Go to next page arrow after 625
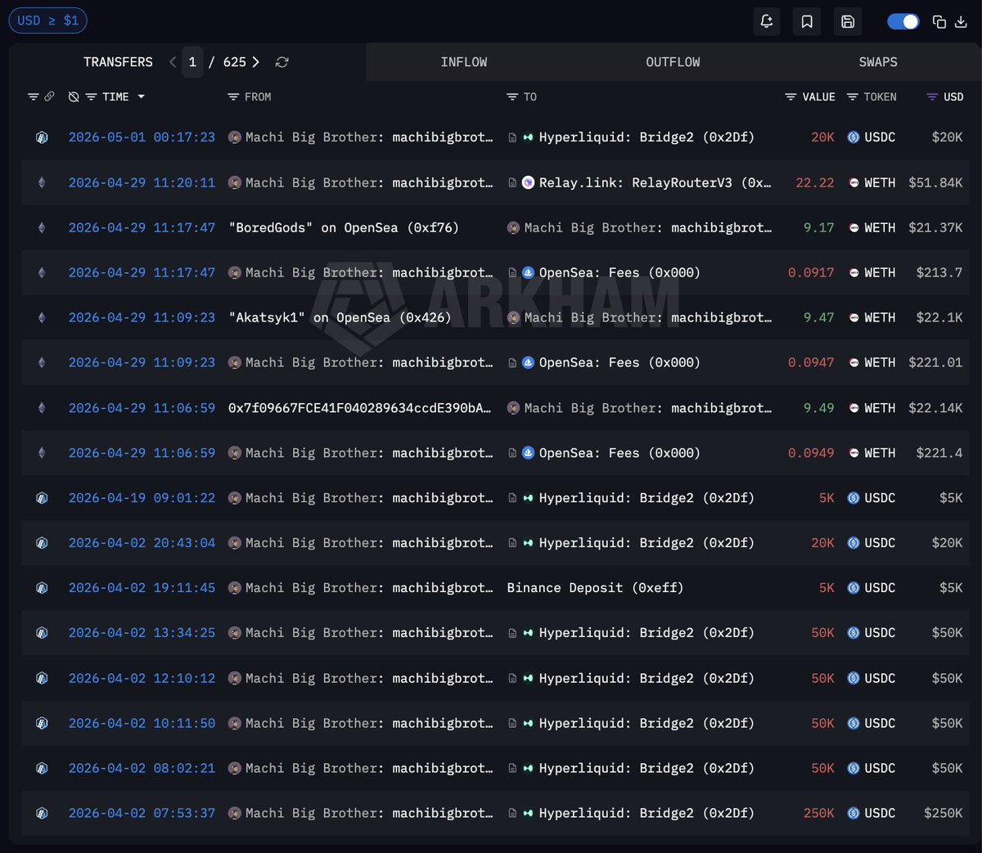 point(256,62)
